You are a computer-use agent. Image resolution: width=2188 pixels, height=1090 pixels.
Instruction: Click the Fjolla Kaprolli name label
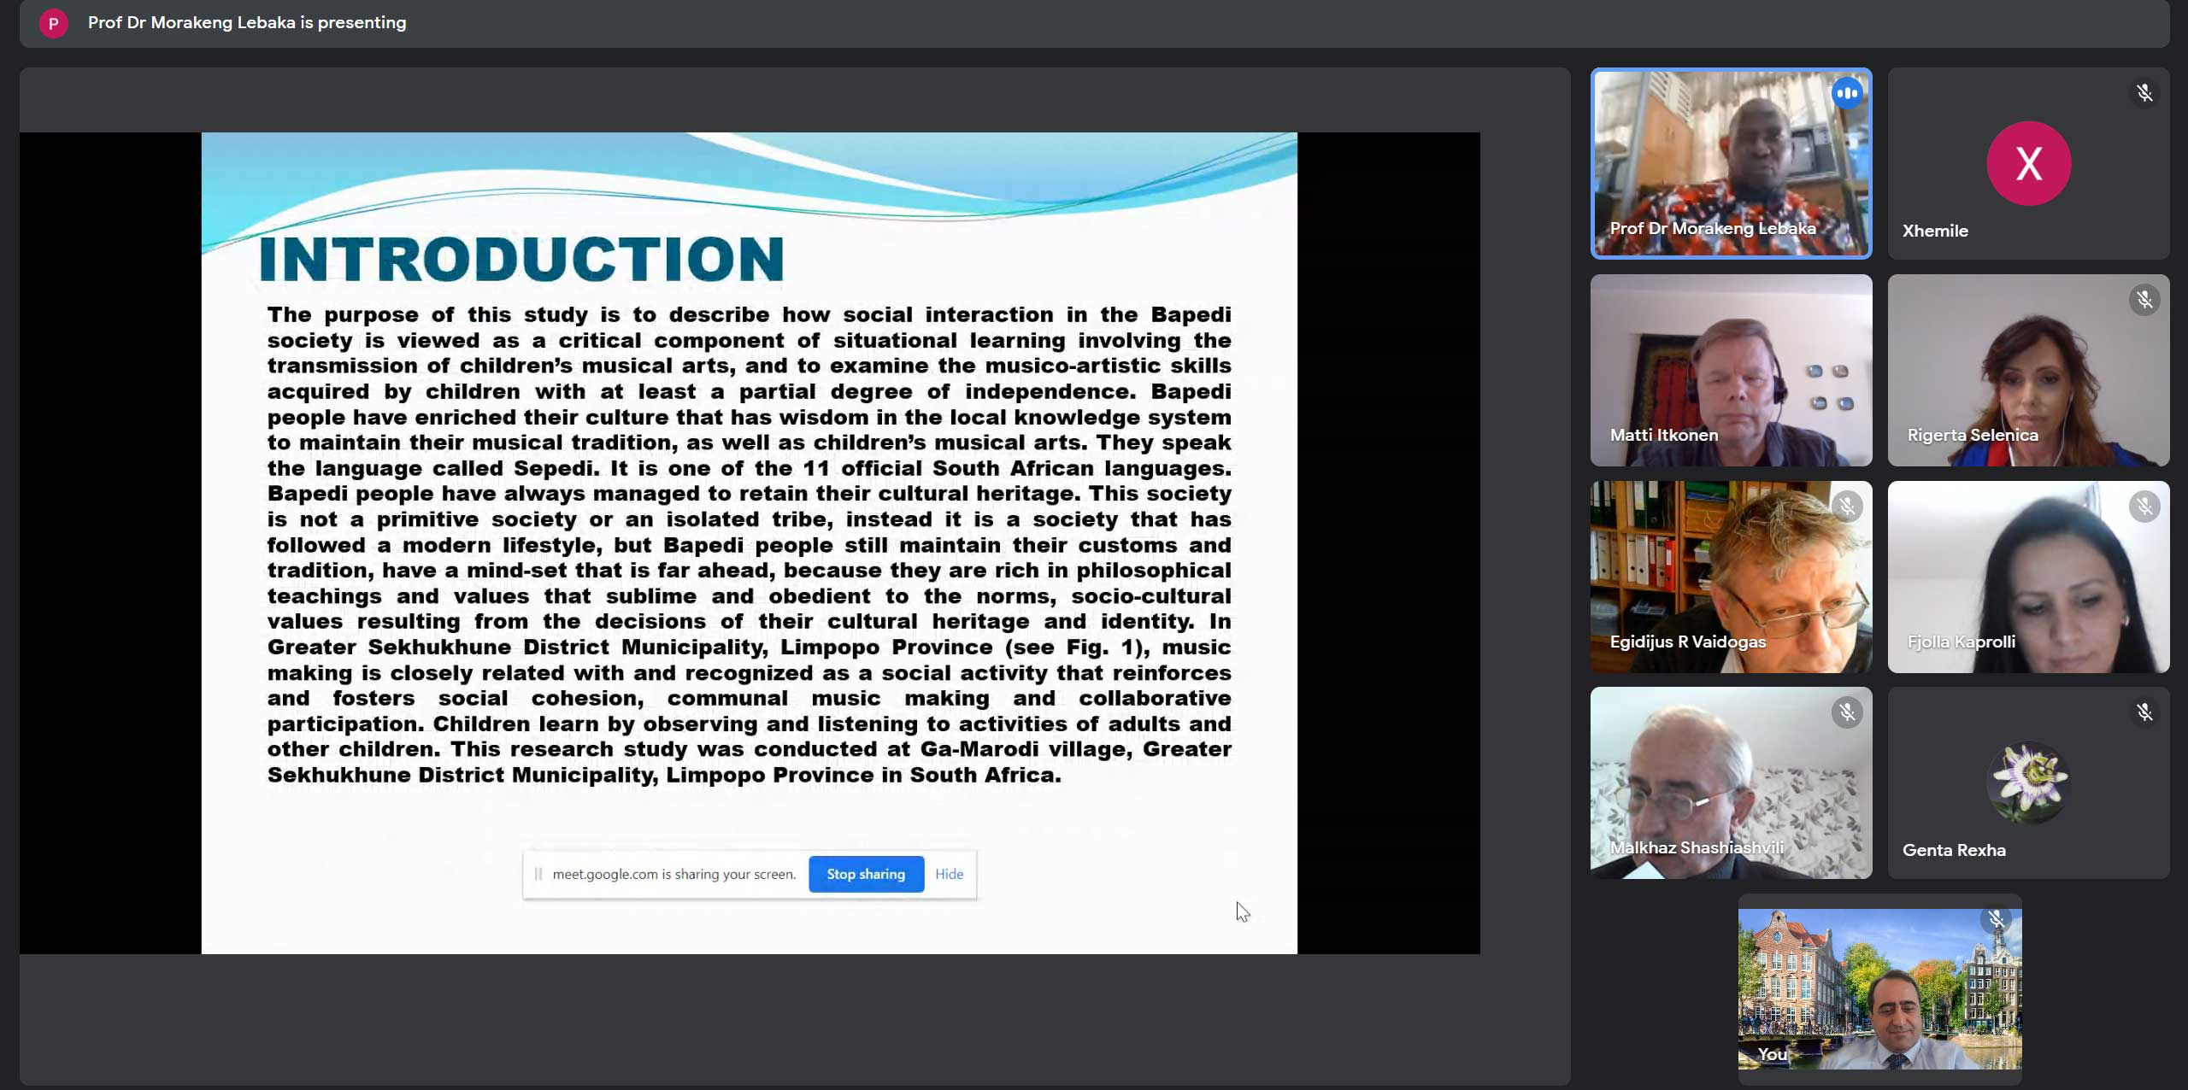click(1961, 642)
